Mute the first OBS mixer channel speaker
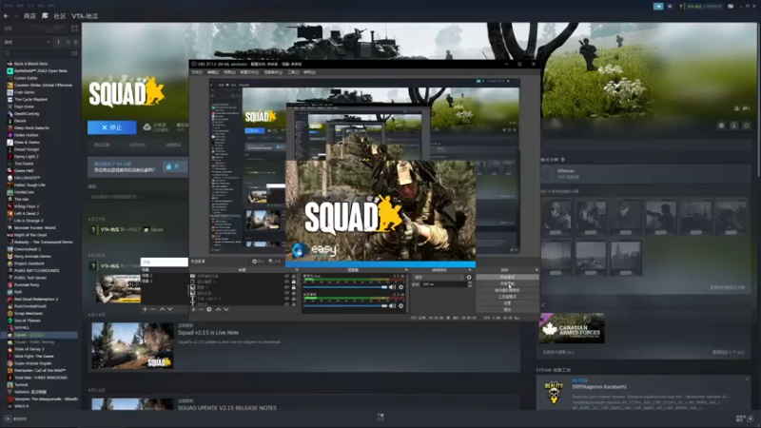The width and height of the screenshot is (761, 428). pyautogui.click(x=392, y=287)
